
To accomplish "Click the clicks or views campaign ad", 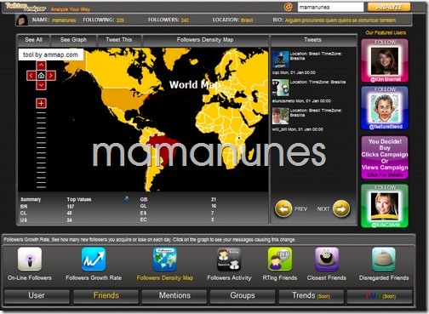I will pyautogui.click(x=385, y=157).
